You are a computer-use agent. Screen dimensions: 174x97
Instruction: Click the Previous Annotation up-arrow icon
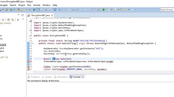[x=115, y=10]
